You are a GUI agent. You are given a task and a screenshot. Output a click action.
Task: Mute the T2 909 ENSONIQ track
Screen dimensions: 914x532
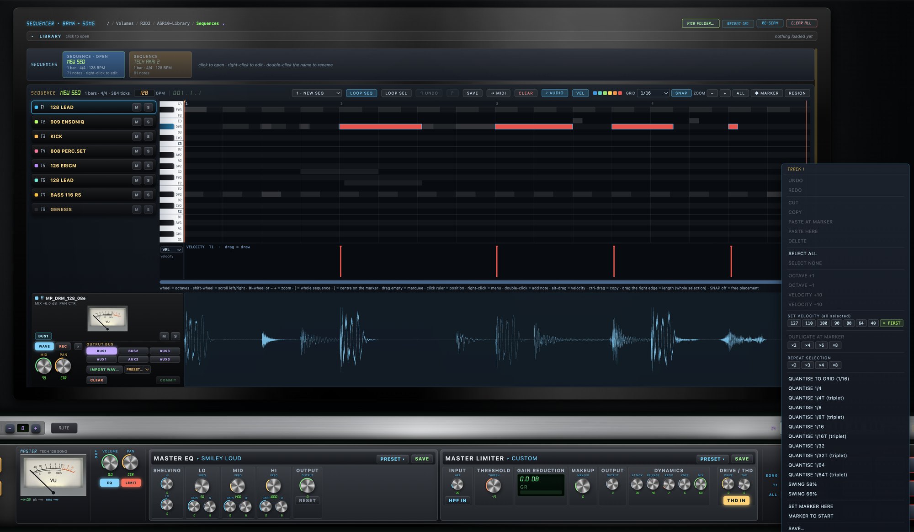pyautogui.click(x=136, y=122)
